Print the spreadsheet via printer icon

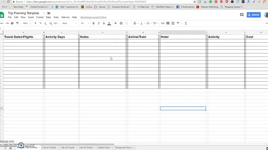click(12, 23)
